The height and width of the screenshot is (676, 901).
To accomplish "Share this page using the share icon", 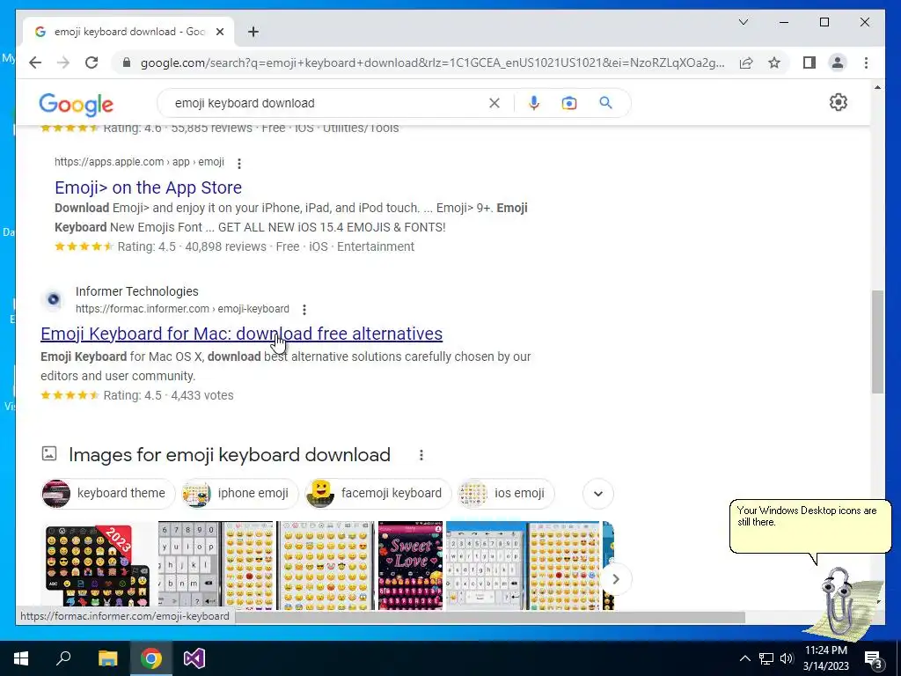I will click(x=746, y=62).
